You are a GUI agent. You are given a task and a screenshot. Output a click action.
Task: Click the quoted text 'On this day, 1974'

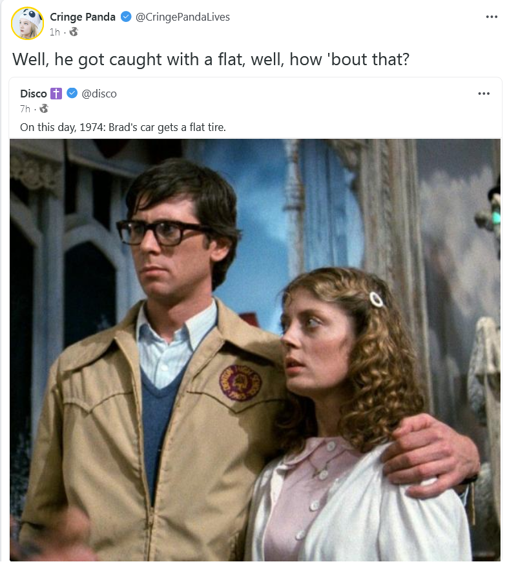pyautogui.click(x=62, y=127)
